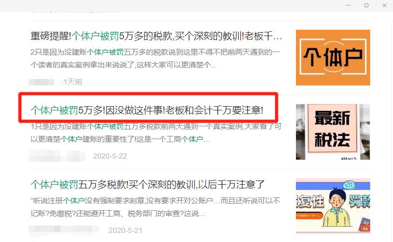Click the first article's snippet text about 没建账
Screen dimensions: 393x242
click(x=155, y=58)
